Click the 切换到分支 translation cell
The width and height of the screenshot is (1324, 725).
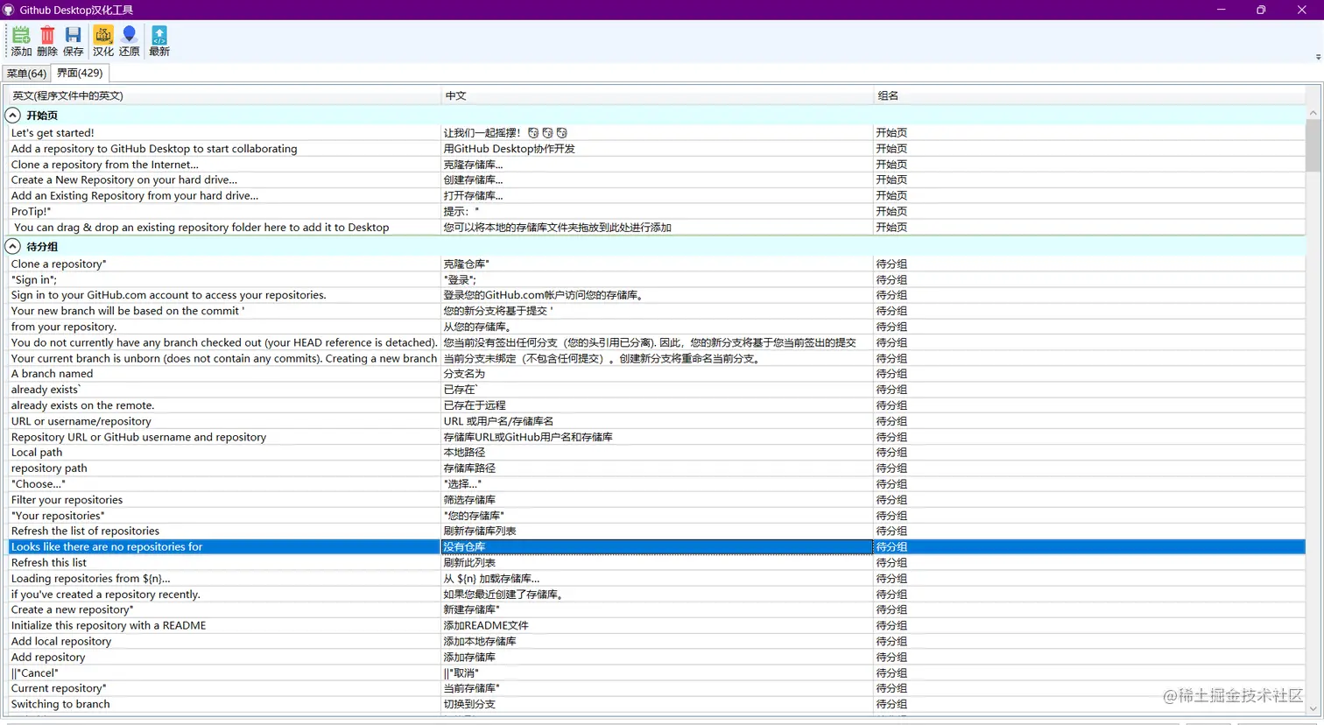[657, 704]
